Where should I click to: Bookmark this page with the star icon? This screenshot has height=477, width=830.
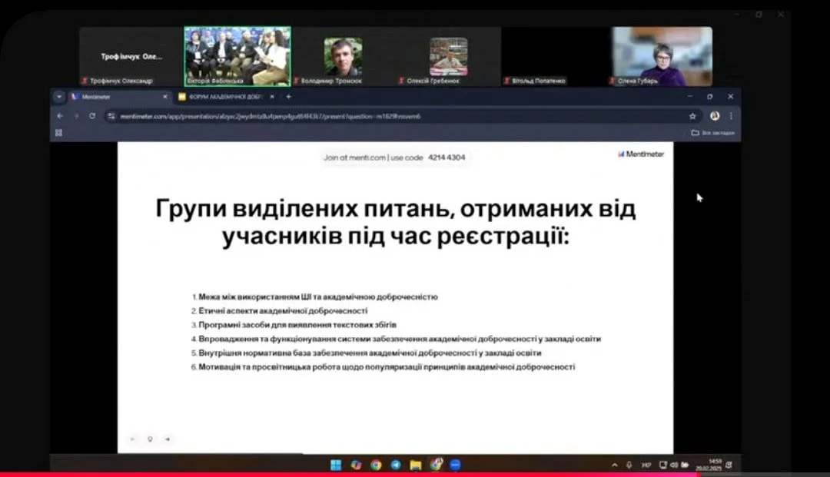pos(692,116)
